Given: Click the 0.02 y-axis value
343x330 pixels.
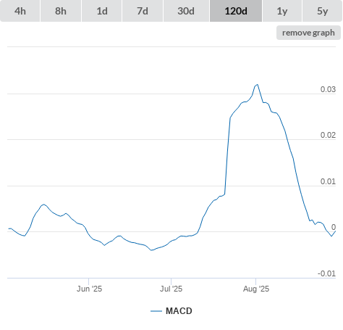Looking at the screenshot, I should (328, 135).
